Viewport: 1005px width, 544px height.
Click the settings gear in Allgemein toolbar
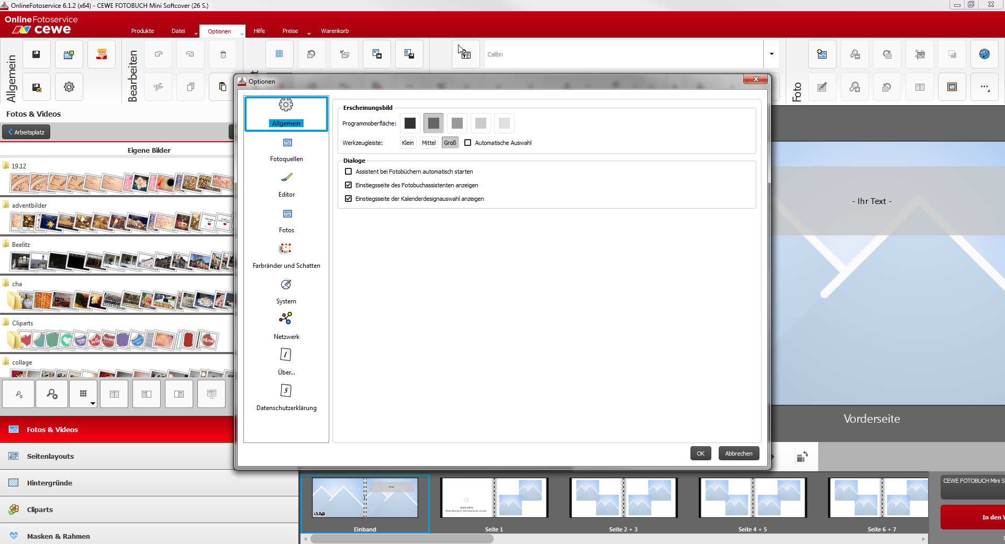[69, 87]
